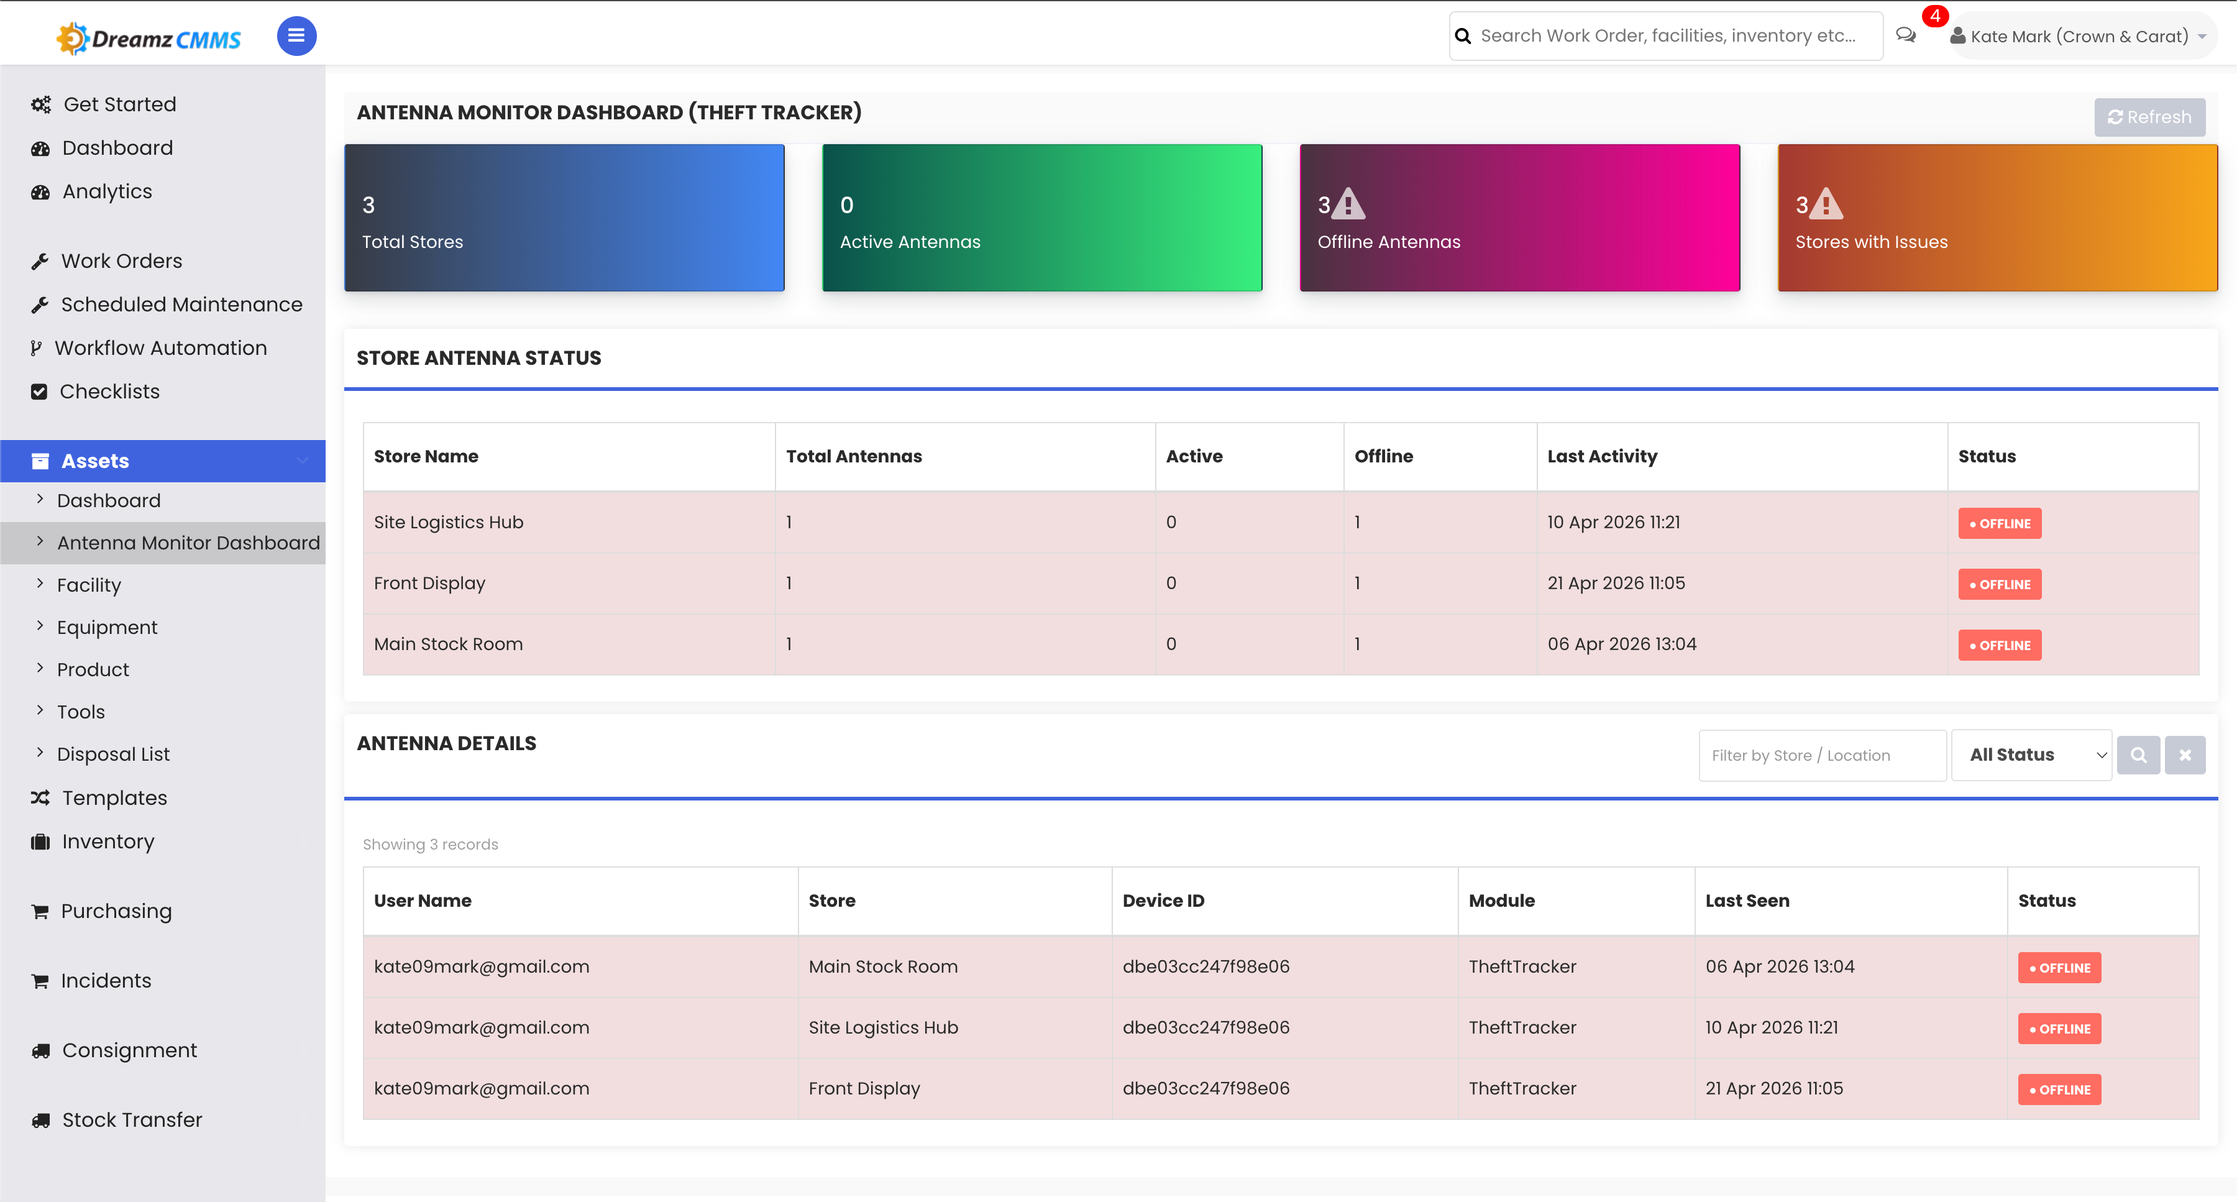
Task: Open Kate Mark user account dropdown
Action: [x=2080, y=35]
